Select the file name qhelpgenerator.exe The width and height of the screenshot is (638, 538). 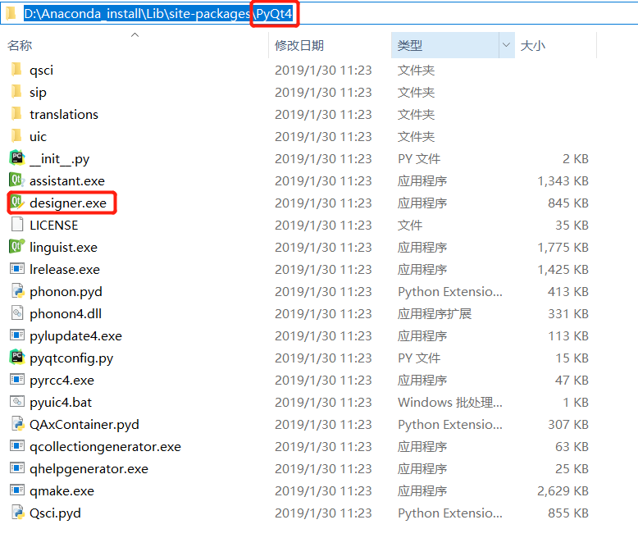coord(89,469)
